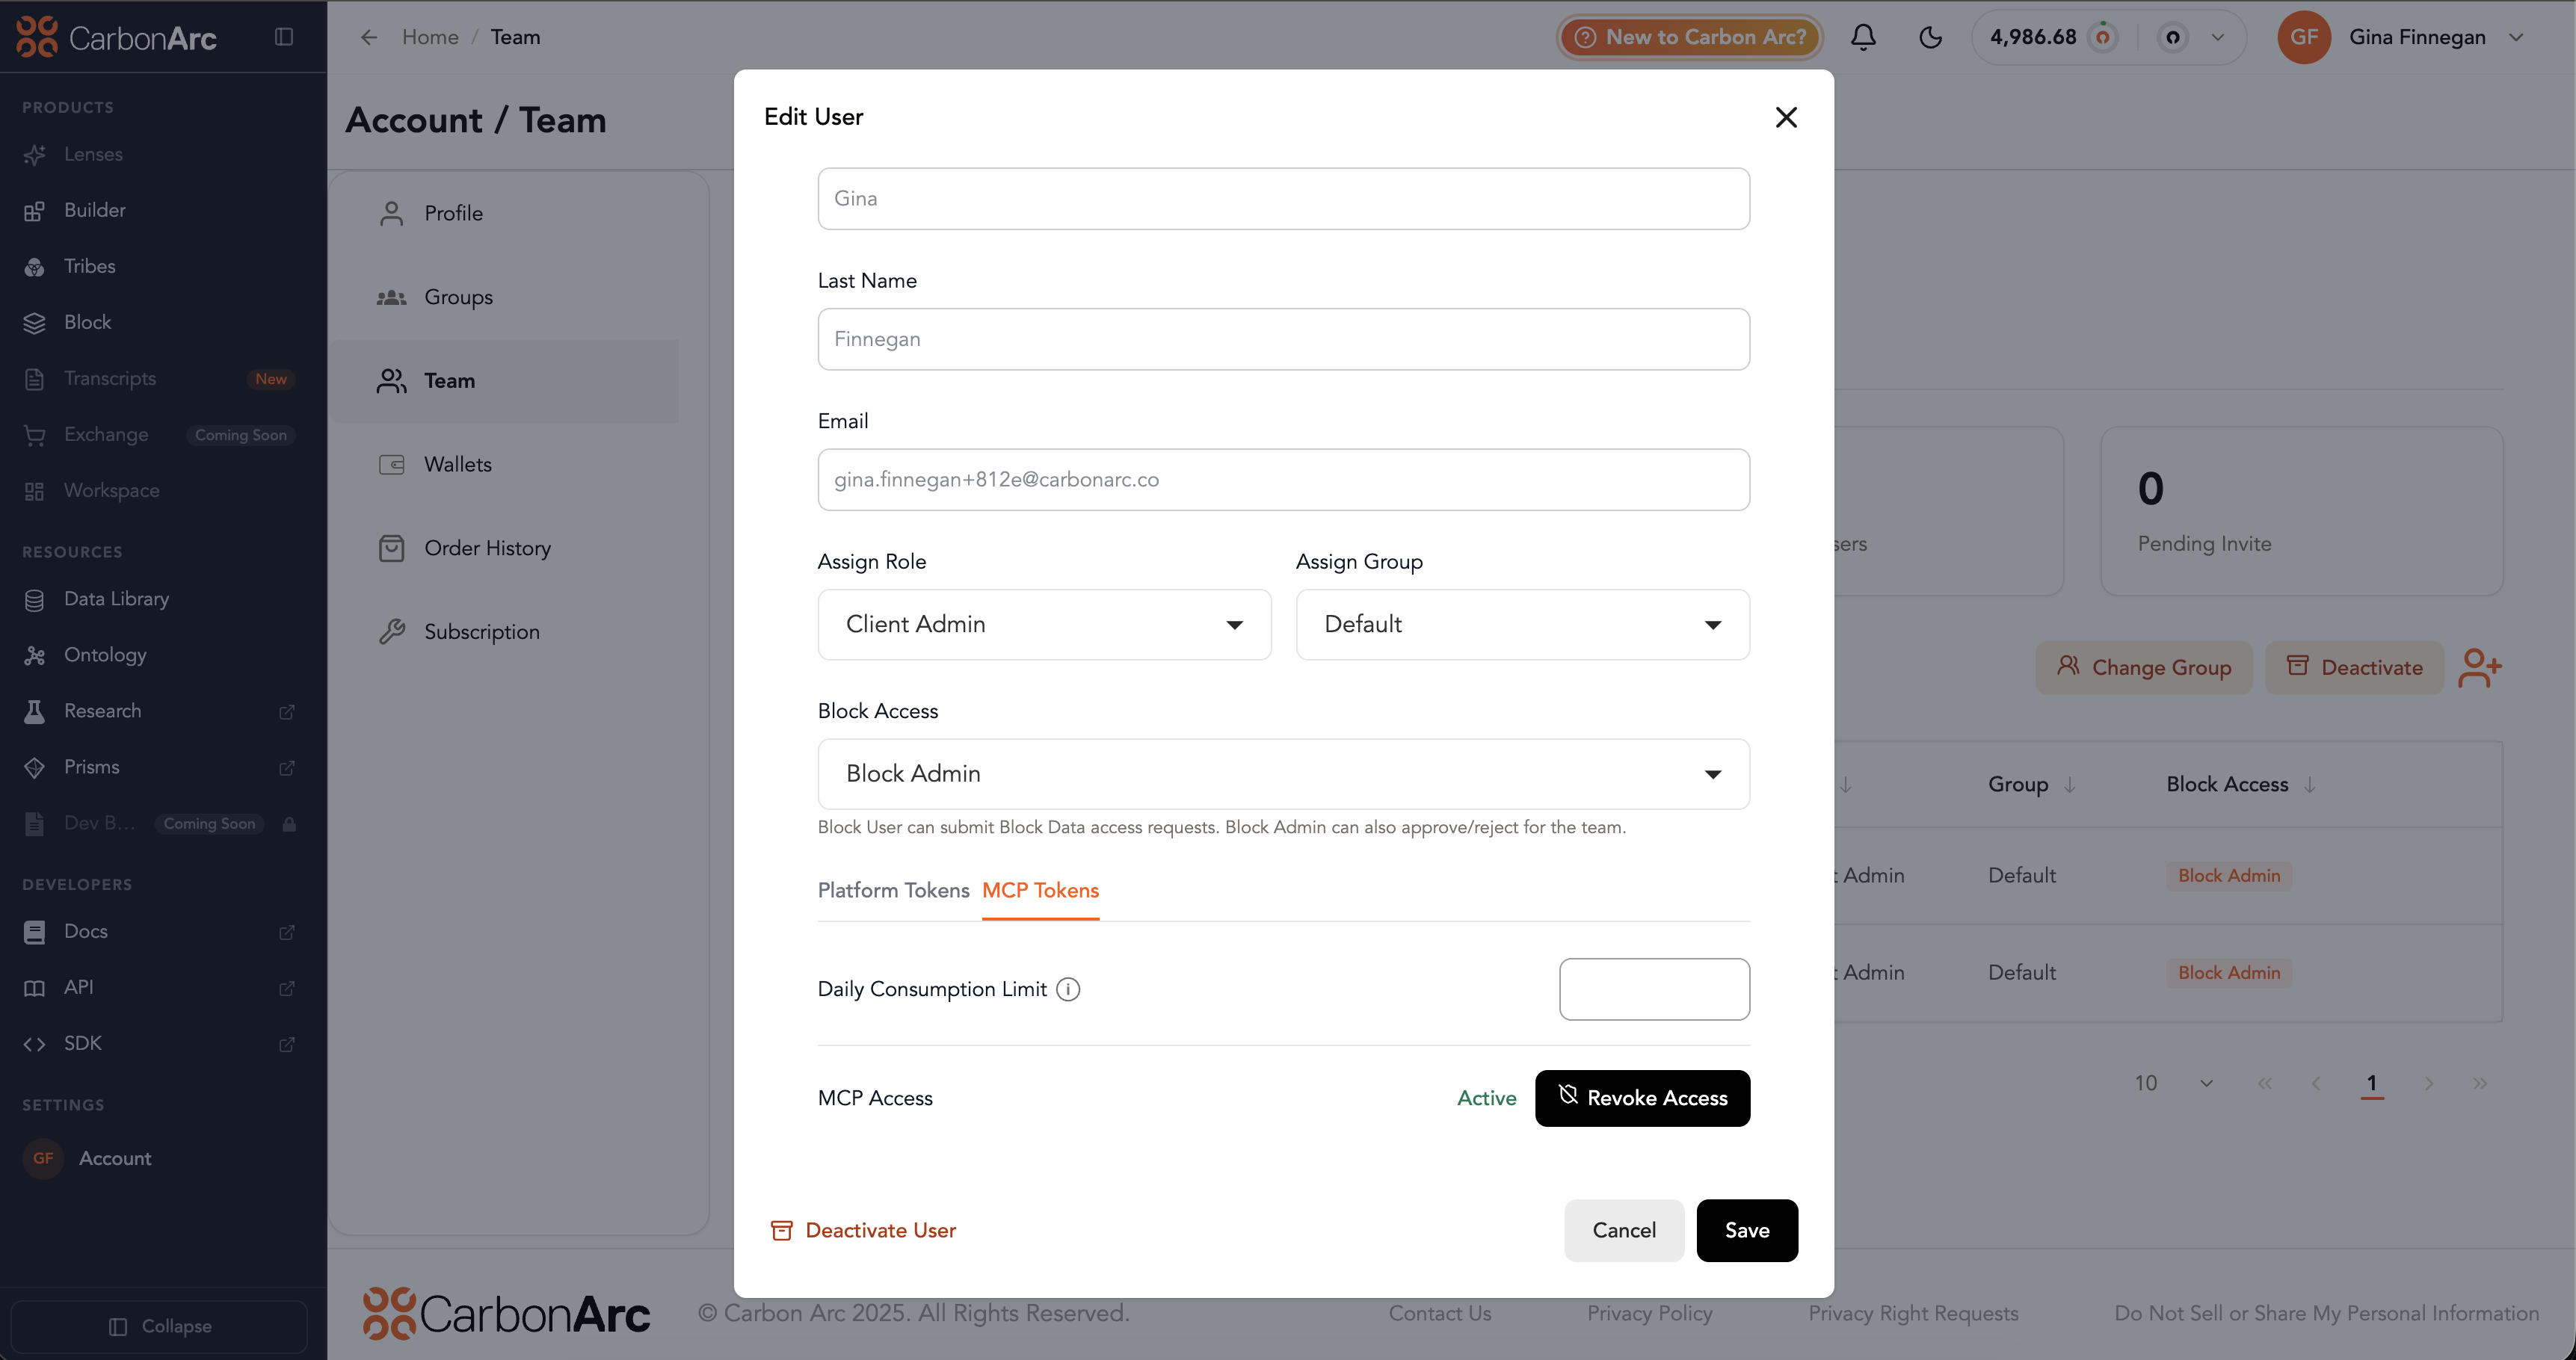Select the MCP Tokens tab
The width and height of the screenshot is (2576, 1360).
point(1040,890)
